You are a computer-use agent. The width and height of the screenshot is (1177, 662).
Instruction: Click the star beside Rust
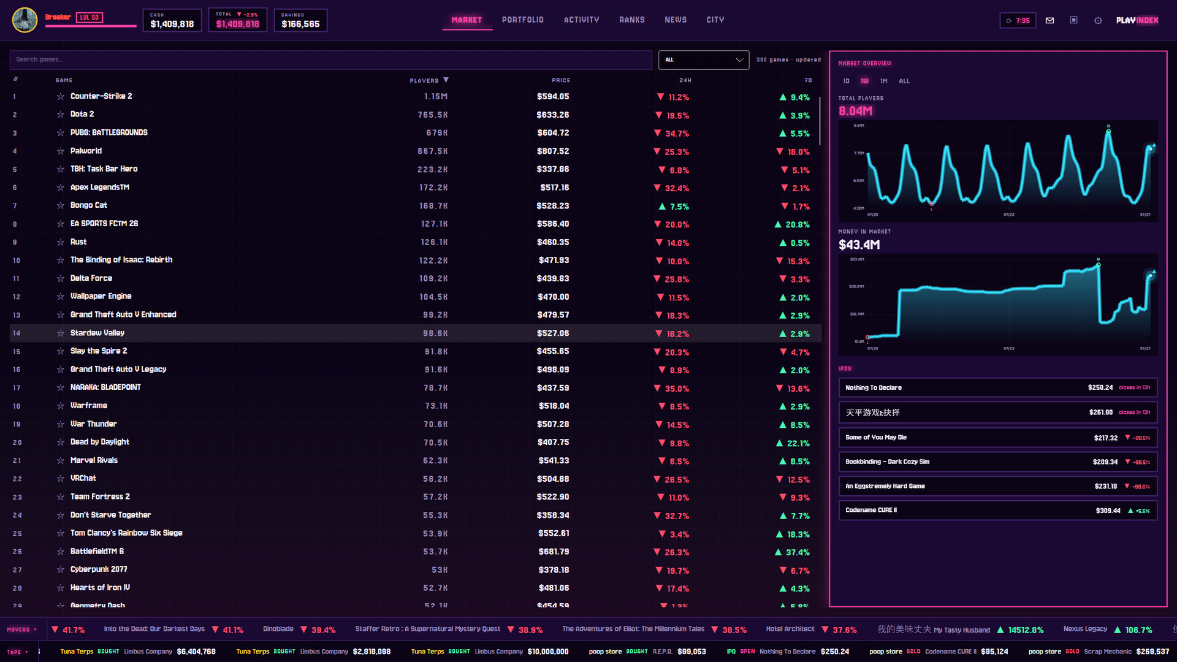(x=61, y=242)
